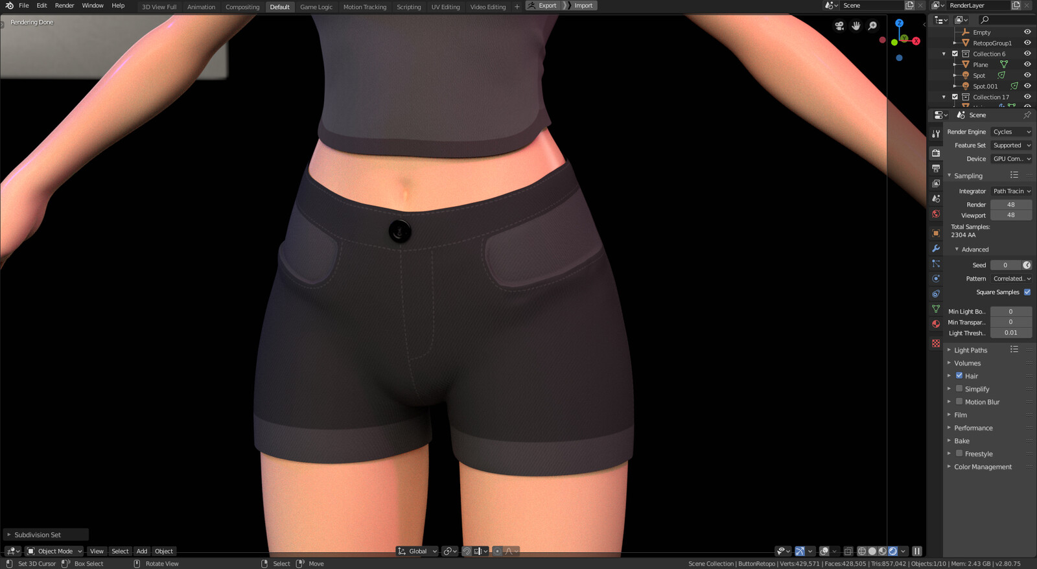This screenshot has width=1037, height=569.
Task: Pause the viewport render preview
Action: click(917, 552)
